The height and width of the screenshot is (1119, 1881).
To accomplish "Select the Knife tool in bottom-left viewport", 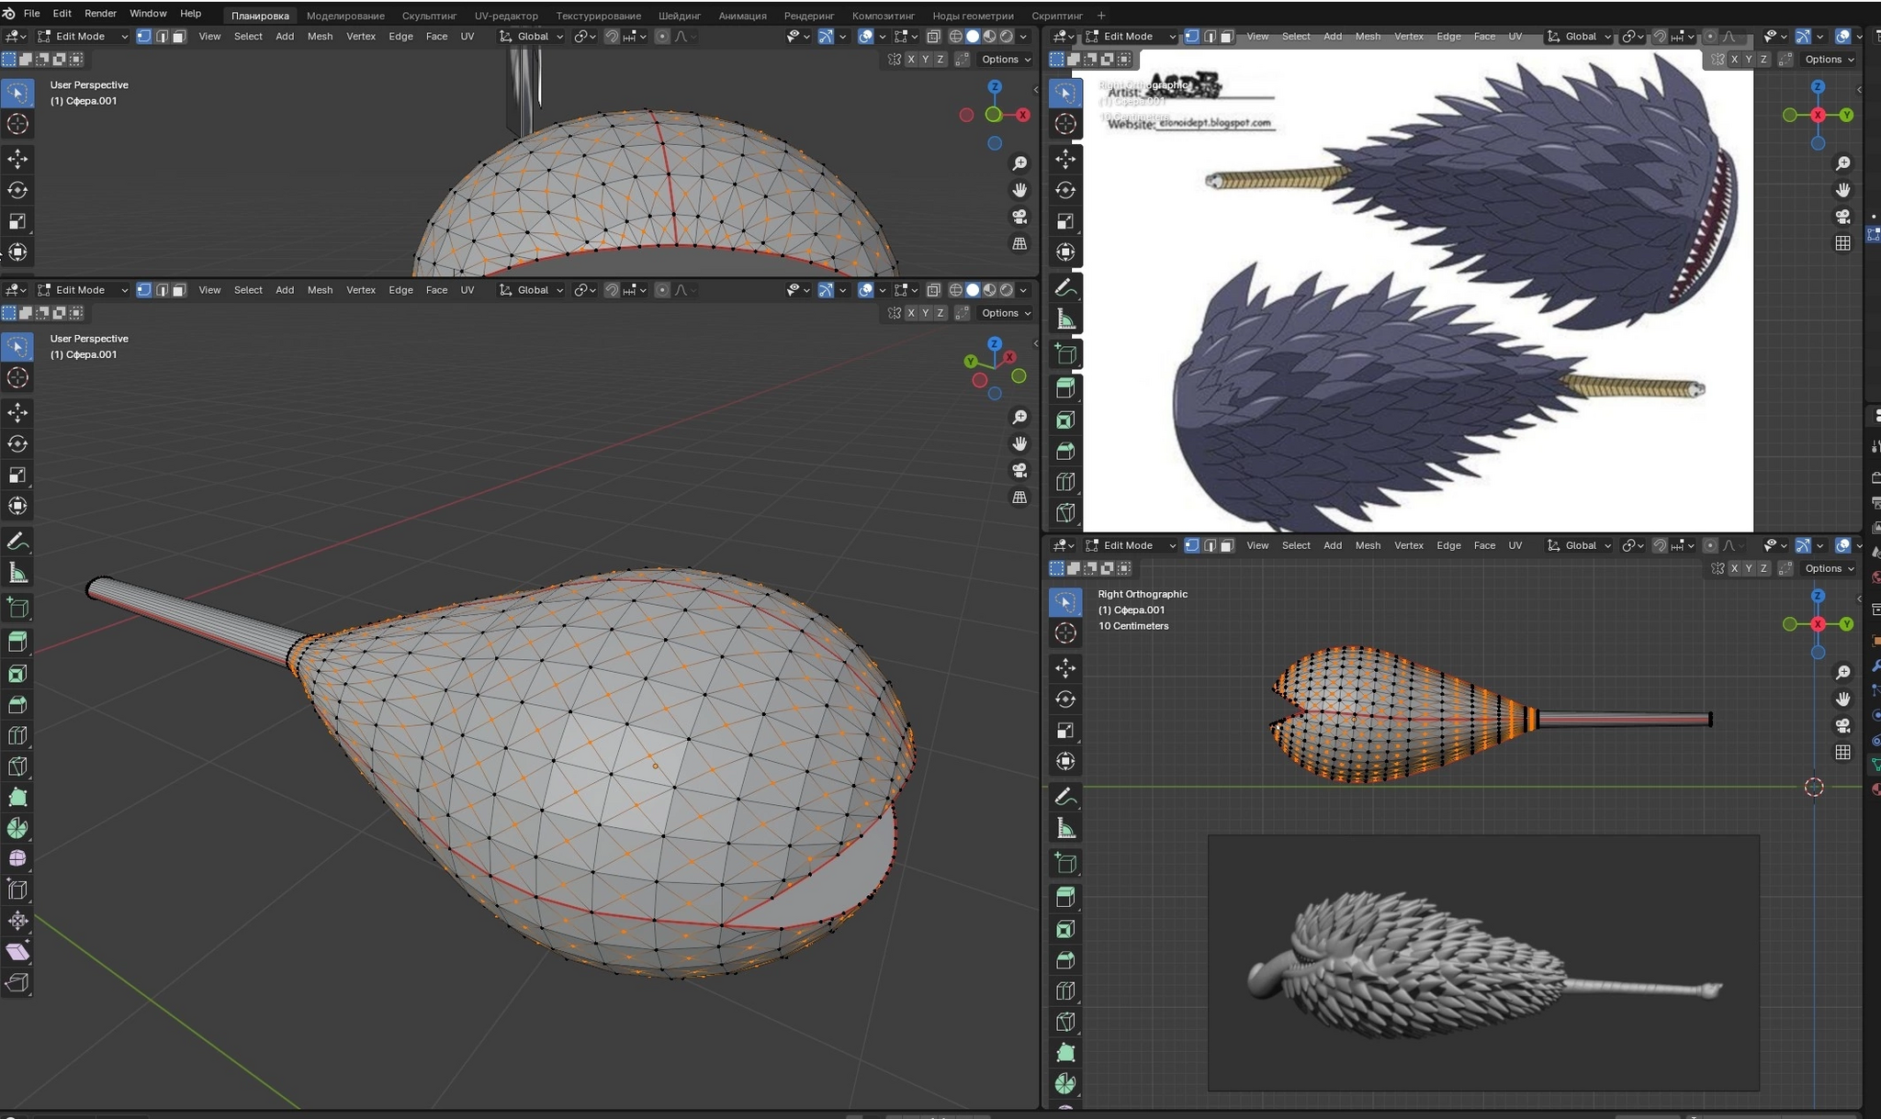I will [x=17, y=767].
